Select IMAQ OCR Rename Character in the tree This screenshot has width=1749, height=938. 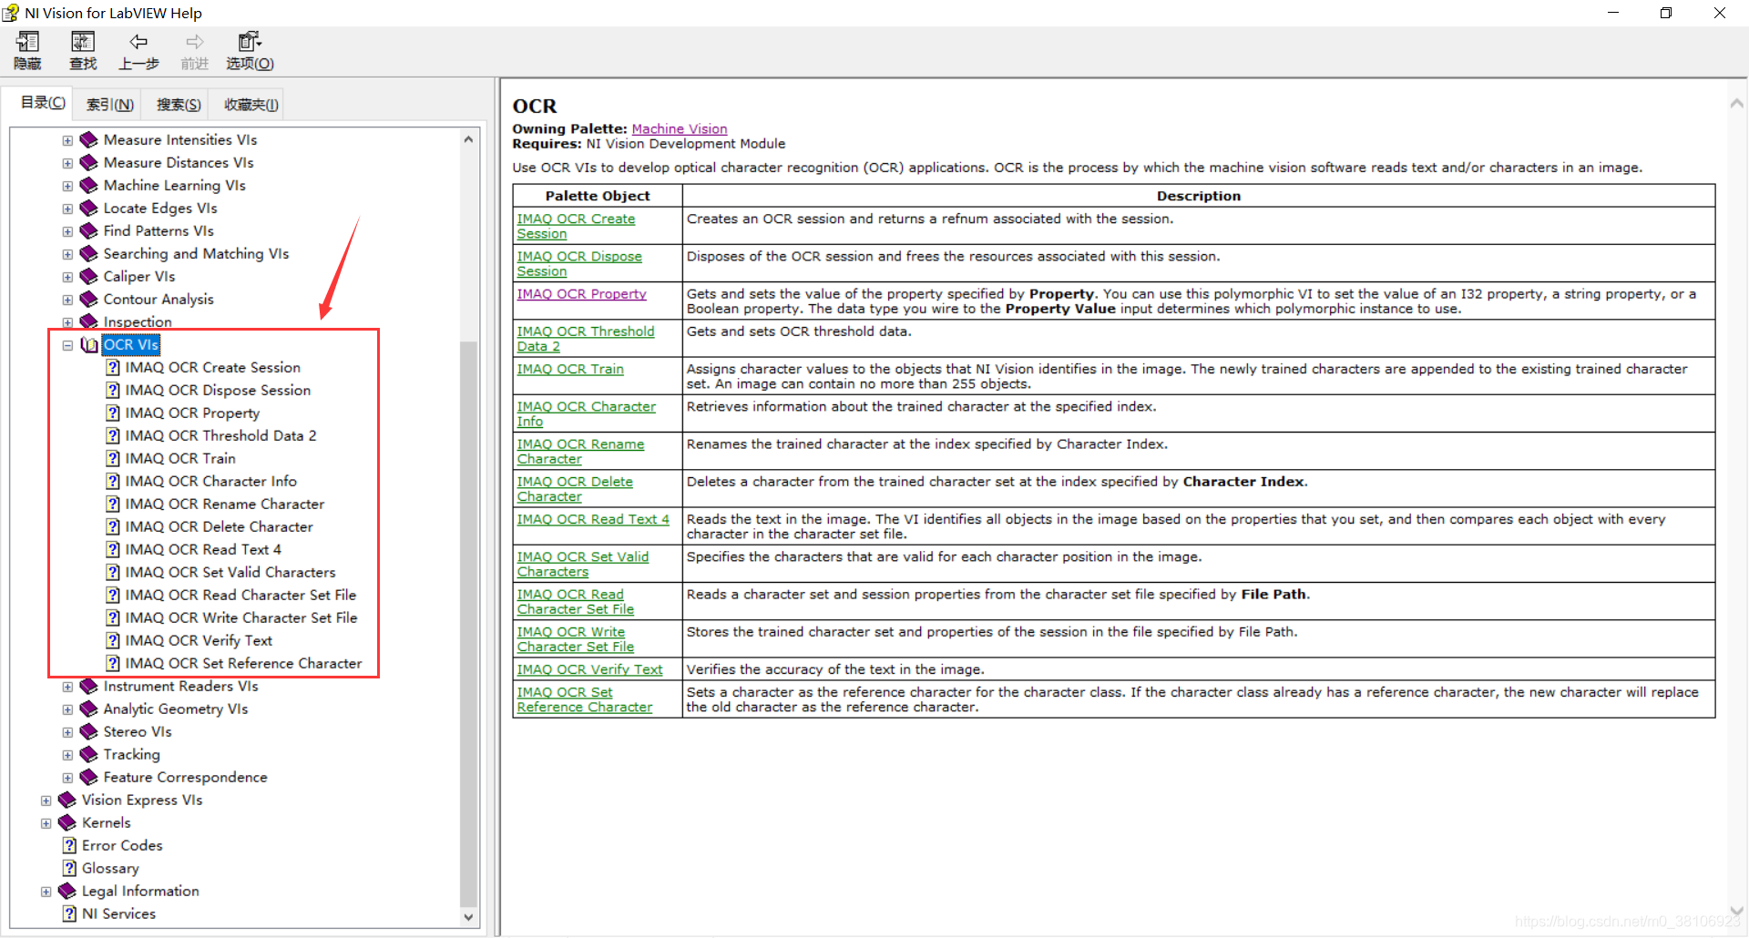point(224,504)
